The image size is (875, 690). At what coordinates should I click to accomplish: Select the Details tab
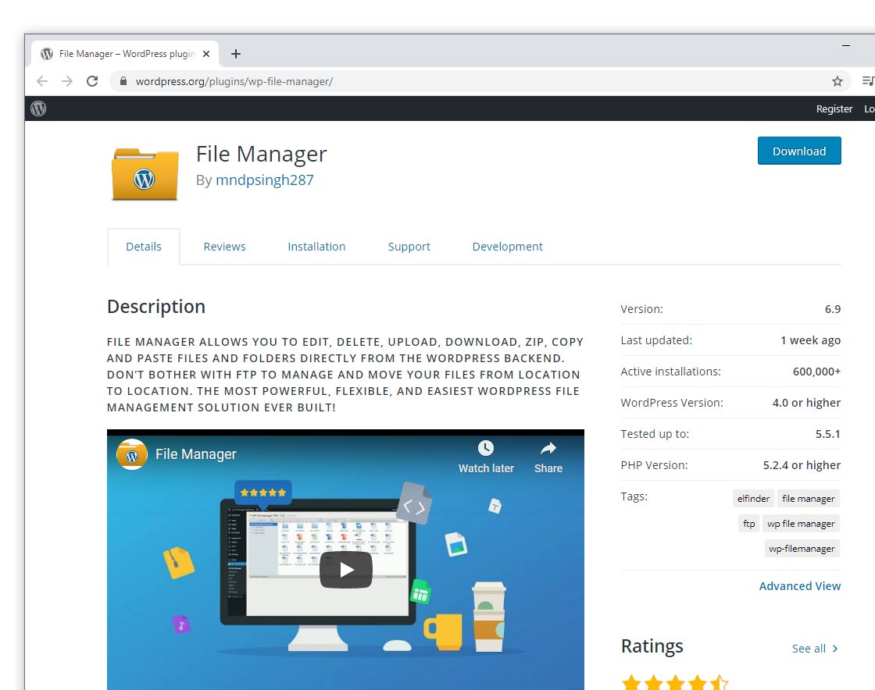tap(144, 247)
